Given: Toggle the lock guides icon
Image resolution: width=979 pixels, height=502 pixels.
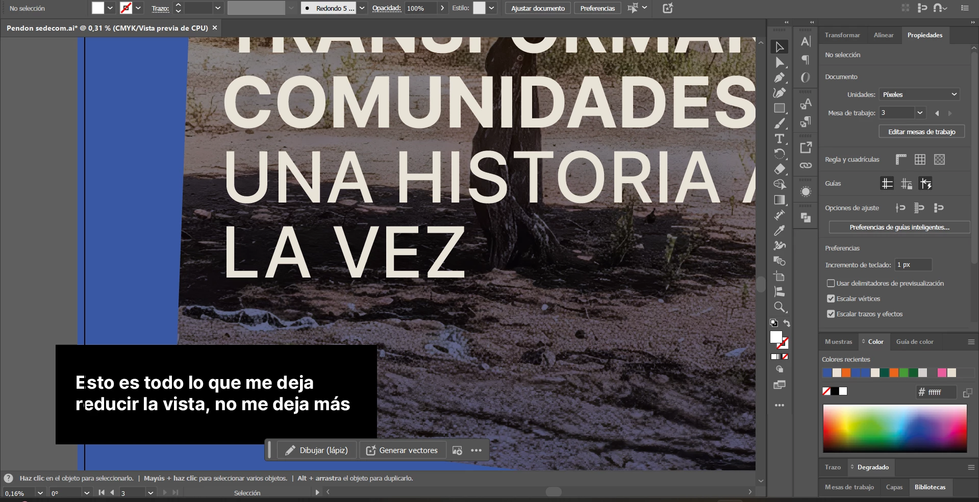Looking at the screenshot, I should click(x=907, y=184).
